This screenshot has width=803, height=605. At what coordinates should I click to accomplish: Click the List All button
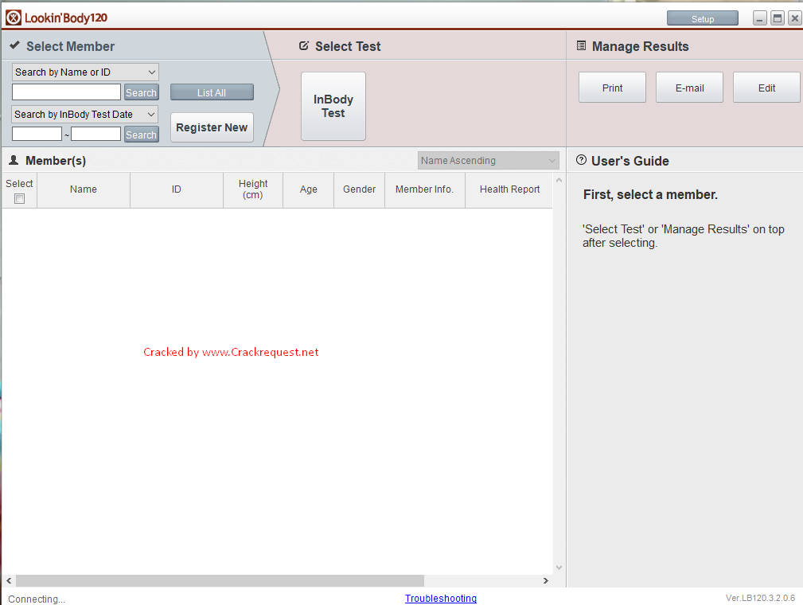tap(212, 92)
